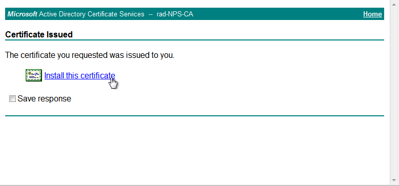Click the certificate was issued to you sentence
Image resolution: width=399 pixels, height=186 pixels.
click(x=90, y=55)
